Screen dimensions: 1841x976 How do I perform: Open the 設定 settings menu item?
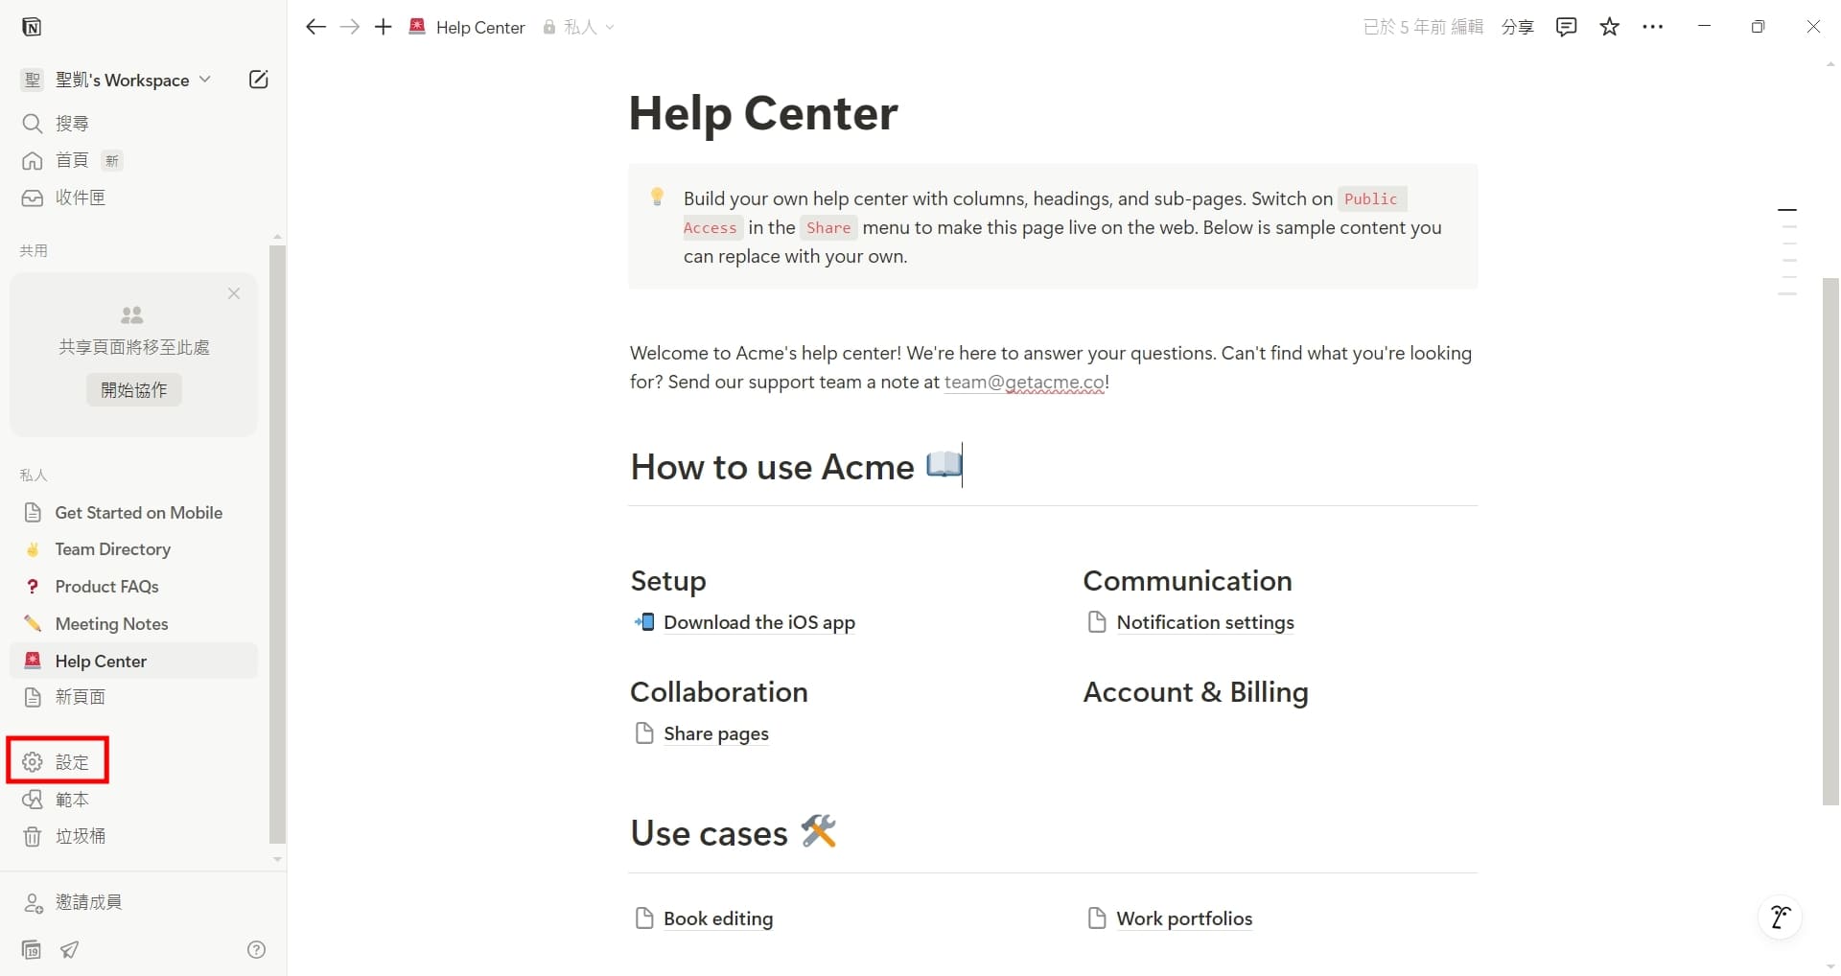(58, 761)
